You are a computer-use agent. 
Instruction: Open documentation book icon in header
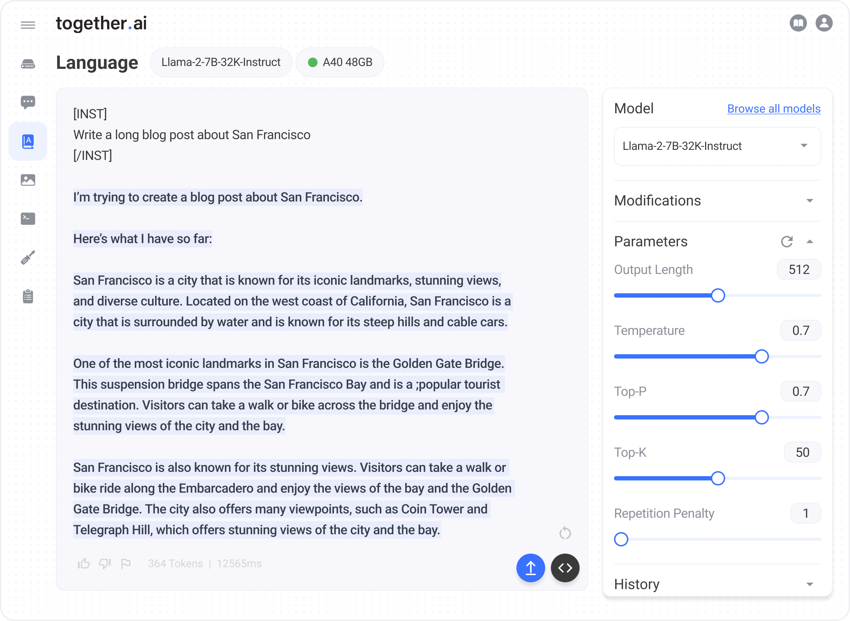(x=798, y=23)
